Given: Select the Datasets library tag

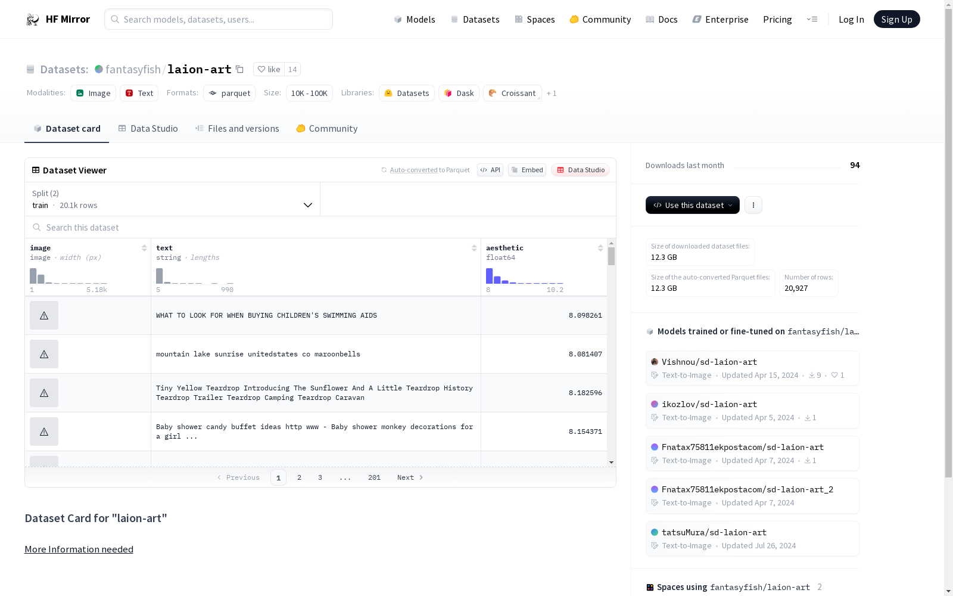Looking at the screenshot, I should [407, 93].
